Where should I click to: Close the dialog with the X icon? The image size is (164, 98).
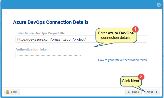(159, 5)
